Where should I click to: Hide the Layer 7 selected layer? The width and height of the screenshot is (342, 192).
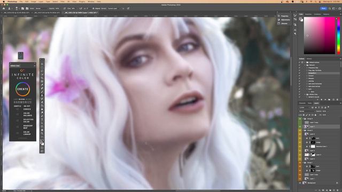pos(300,126)
